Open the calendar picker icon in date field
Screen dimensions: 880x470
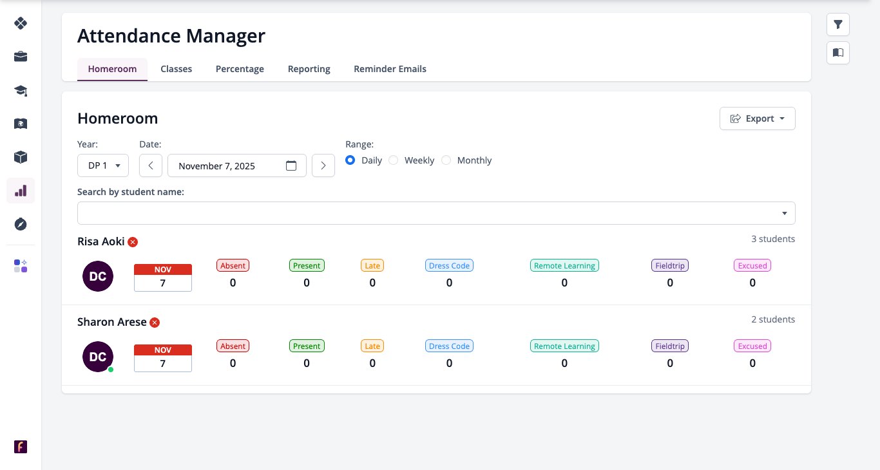(291, 165)
